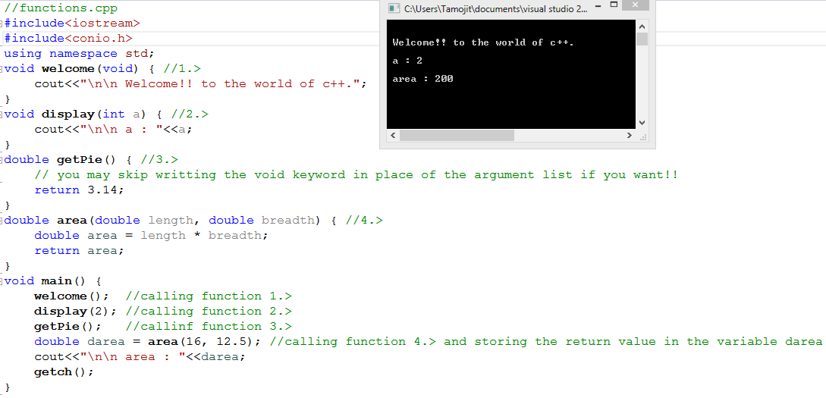The image size is (826, 398).
Task: Click the console's horizontal scrollbar left arrow
Action: pos(393,135)
